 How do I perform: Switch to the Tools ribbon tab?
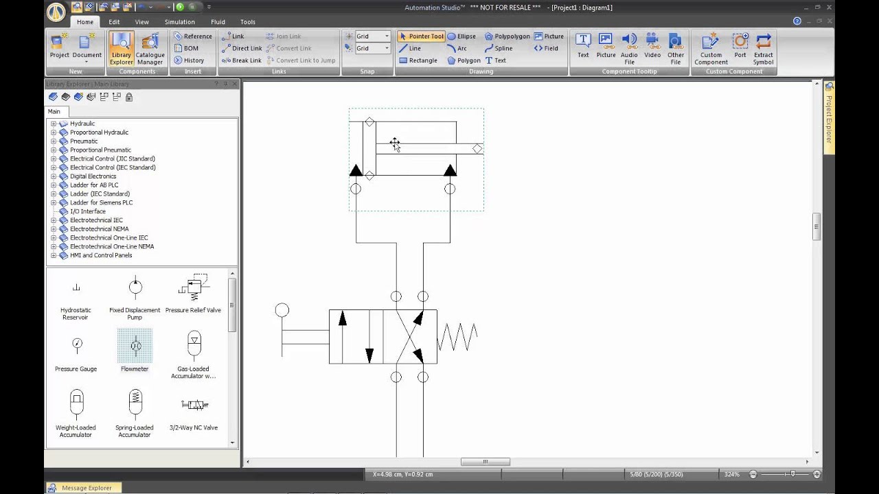248,22
